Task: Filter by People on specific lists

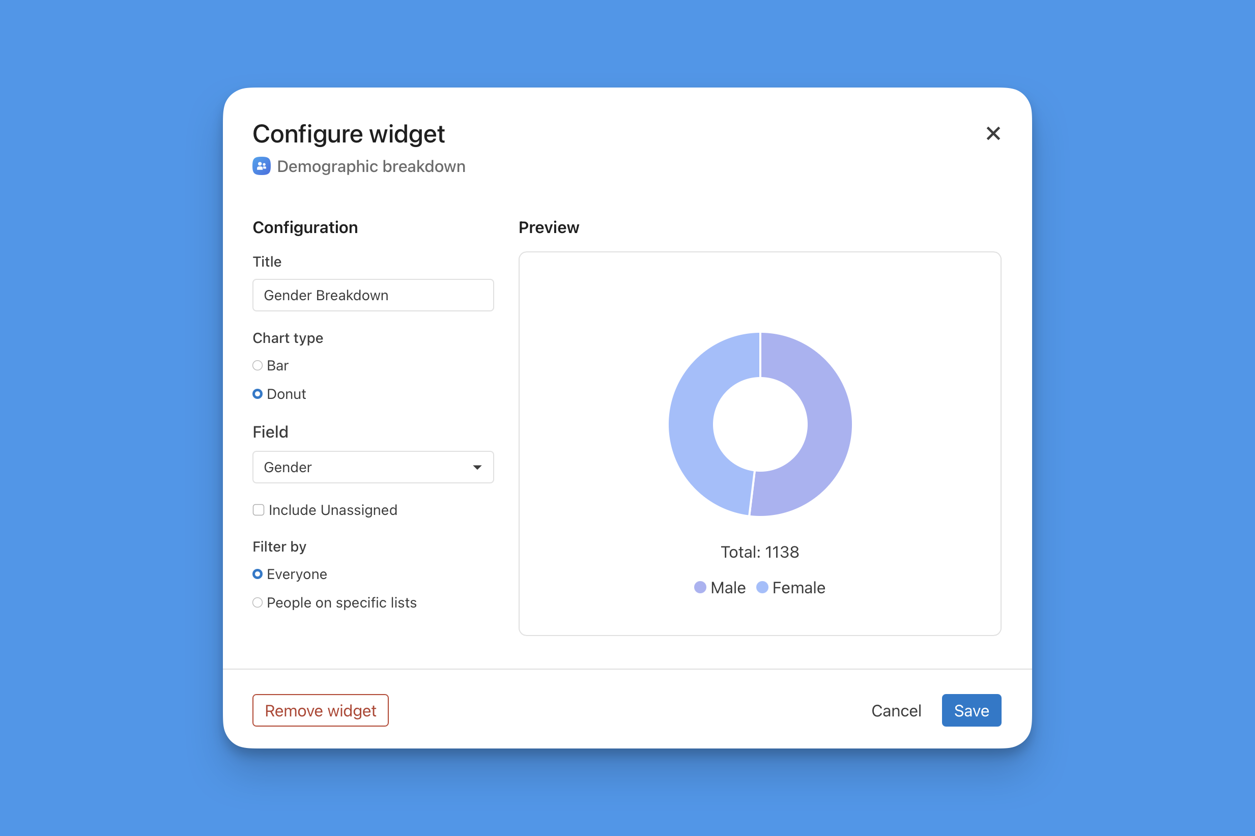Action: click(x=258, y=602)
